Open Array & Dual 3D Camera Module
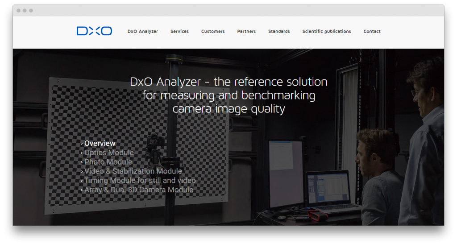The image size is (457, 248). tap(139, 190)
